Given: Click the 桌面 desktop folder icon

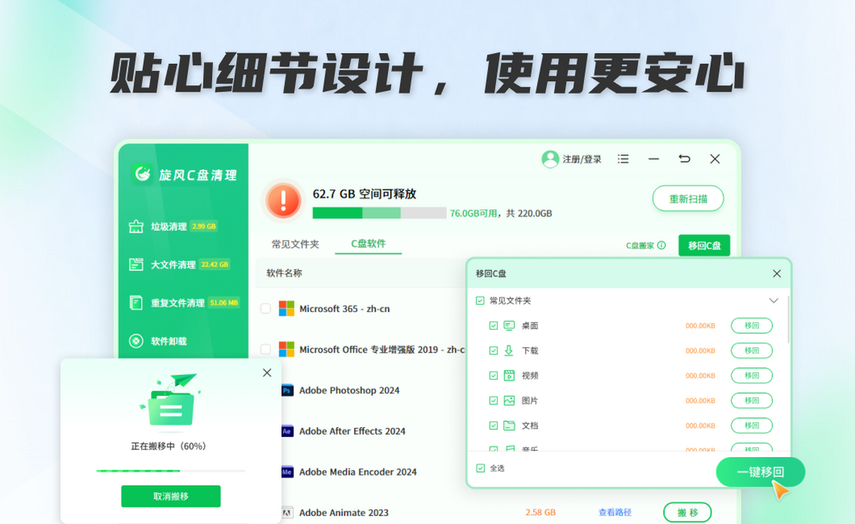Looking at the screenshot, I should (x=509, y=325).
